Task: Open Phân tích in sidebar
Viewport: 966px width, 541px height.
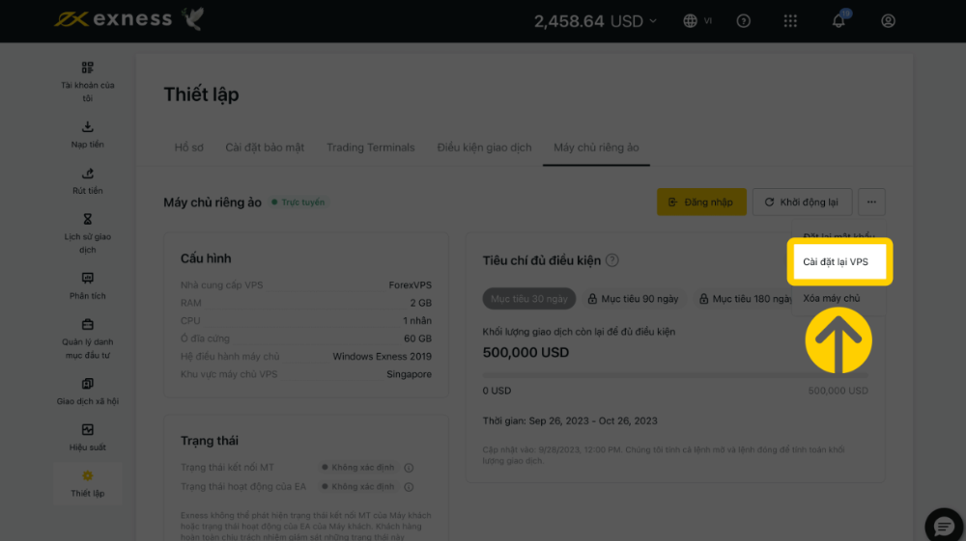Action: pos(88,286)
